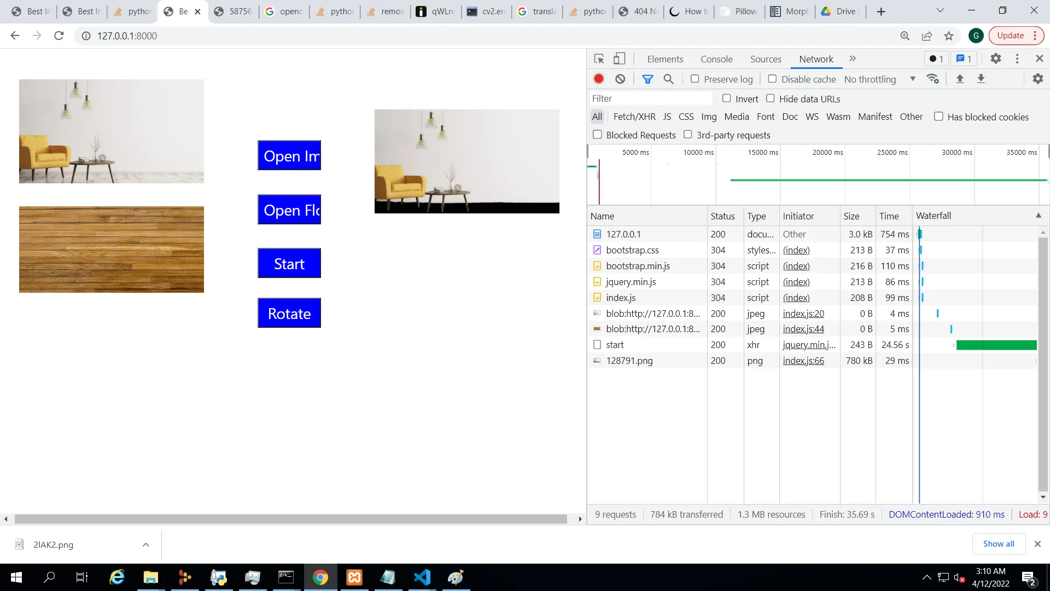Toggle the device toolbar icon
Screen dimensions: 1050x591
point(619,59)
